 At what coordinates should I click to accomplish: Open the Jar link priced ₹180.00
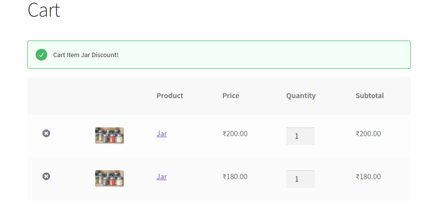coord(161,177)
